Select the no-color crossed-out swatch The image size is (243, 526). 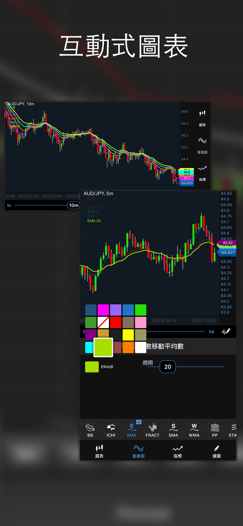103,322
